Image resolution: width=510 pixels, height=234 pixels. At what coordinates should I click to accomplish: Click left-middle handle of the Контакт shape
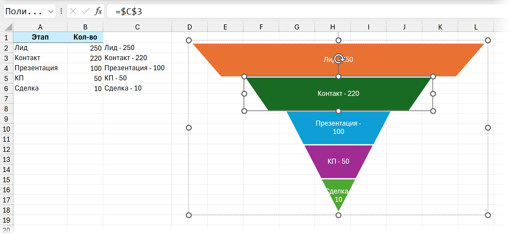pos(244,94)
